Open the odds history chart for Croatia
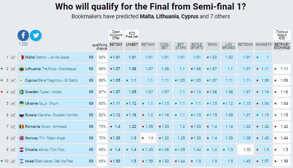Viewport: 293px width, 168px height. pos(13,150)
